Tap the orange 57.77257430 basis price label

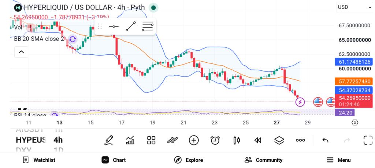354,81
